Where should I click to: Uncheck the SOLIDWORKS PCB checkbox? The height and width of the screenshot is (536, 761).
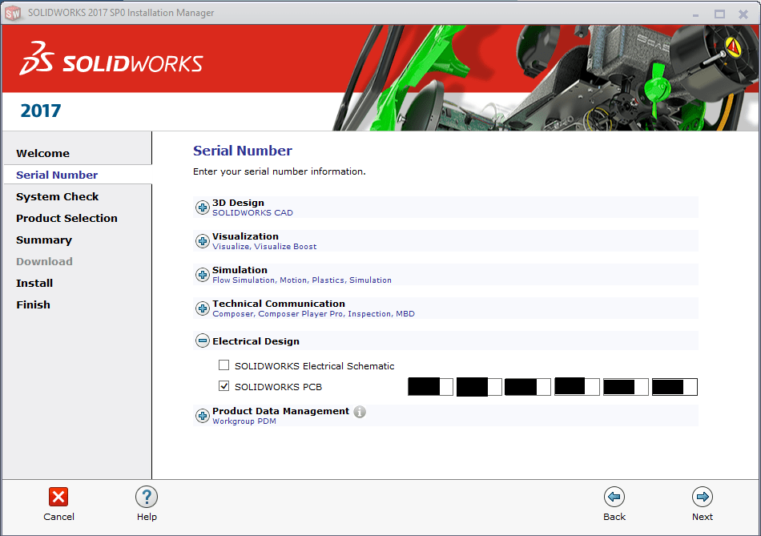(x=224, y=387)
